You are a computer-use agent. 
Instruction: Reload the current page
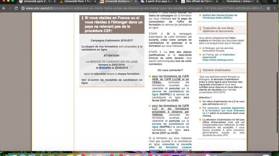pyautogui.click(x=16, y=8)
